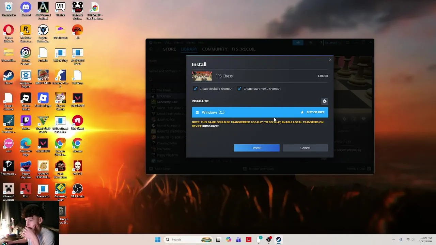Select the osu! desktop icon
Screen dimensions: 436x245
click(9, 145)
